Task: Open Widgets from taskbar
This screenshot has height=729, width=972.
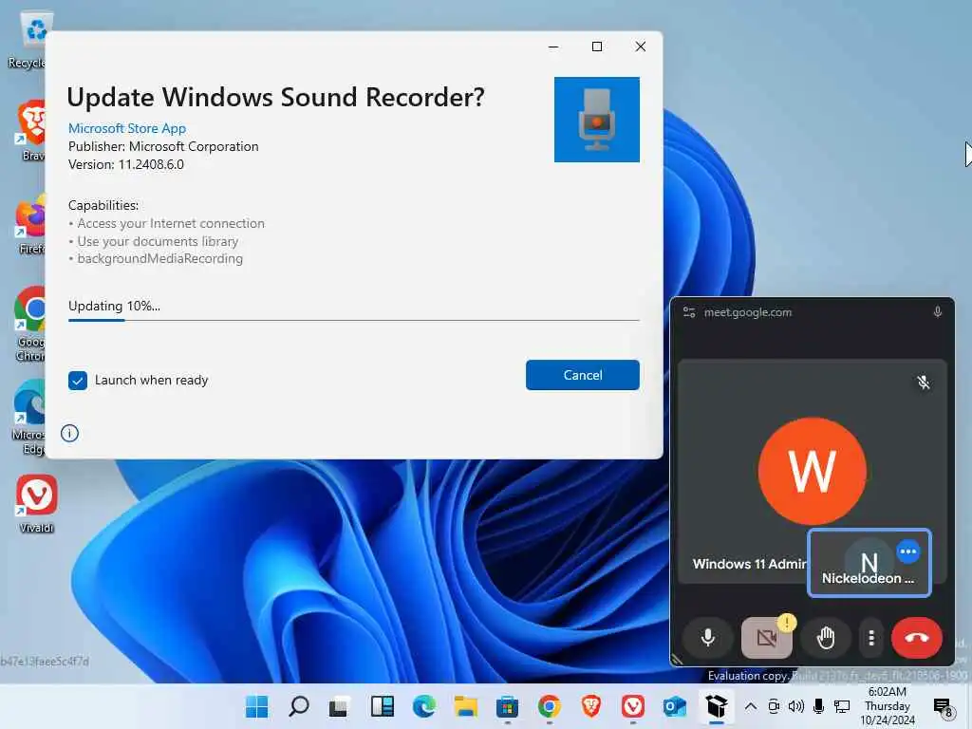Action: 382,706
